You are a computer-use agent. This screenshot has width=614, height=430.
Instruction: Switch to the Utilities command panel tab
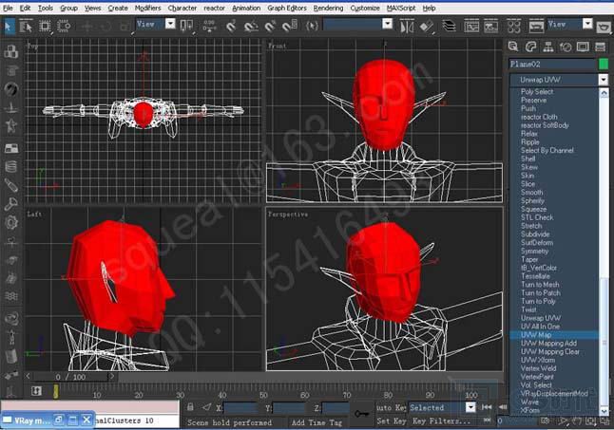click(x=601, y=47)
